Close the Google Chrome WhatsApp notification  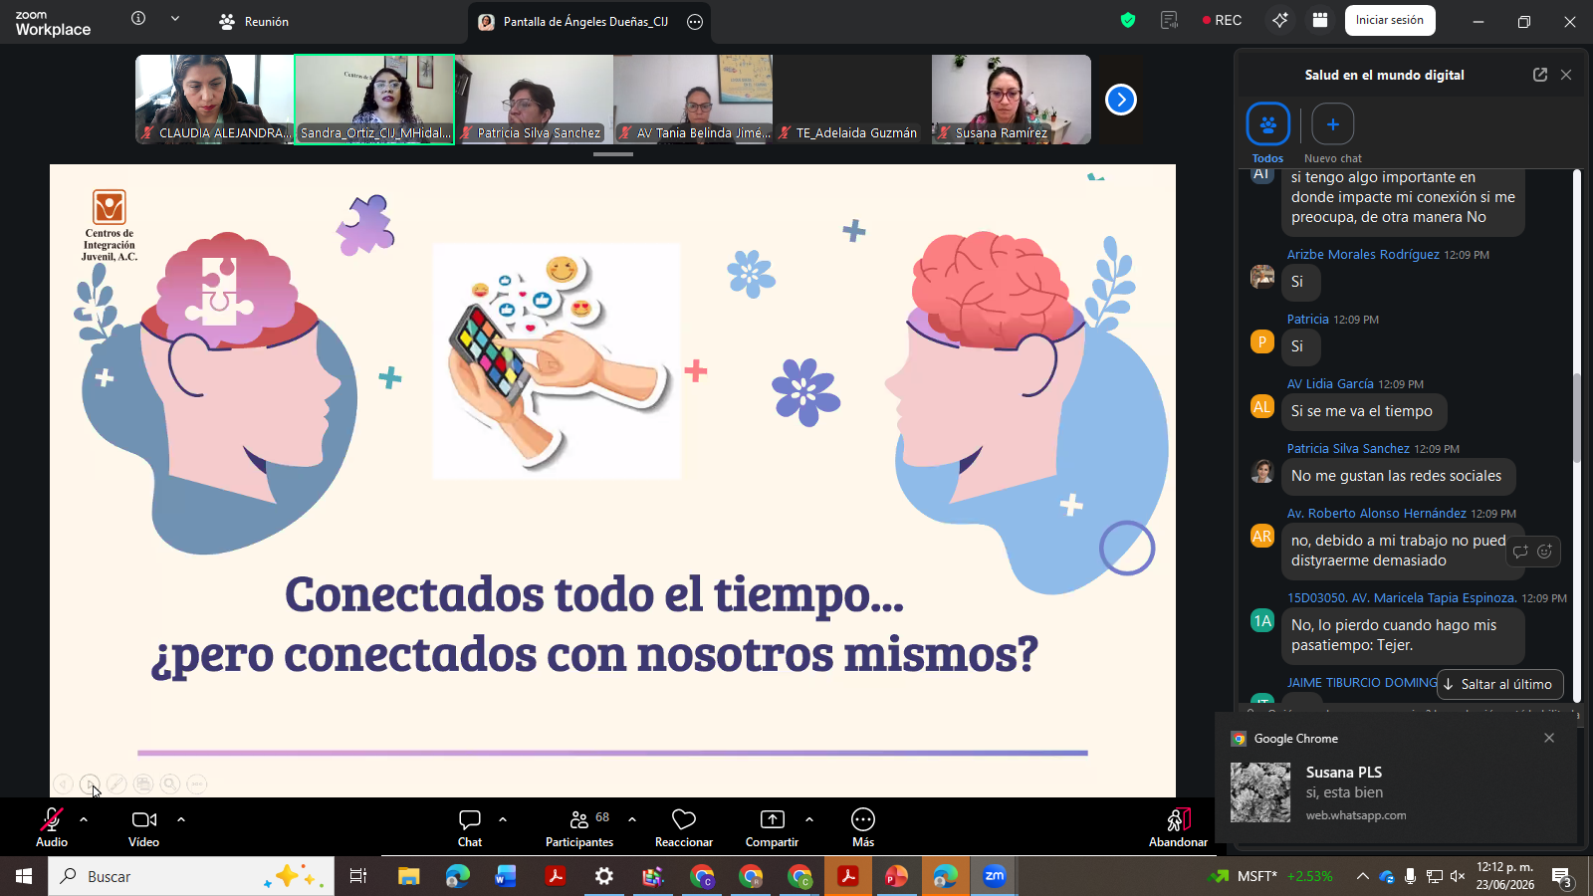pyautogui.click(x=1549, y=738)
